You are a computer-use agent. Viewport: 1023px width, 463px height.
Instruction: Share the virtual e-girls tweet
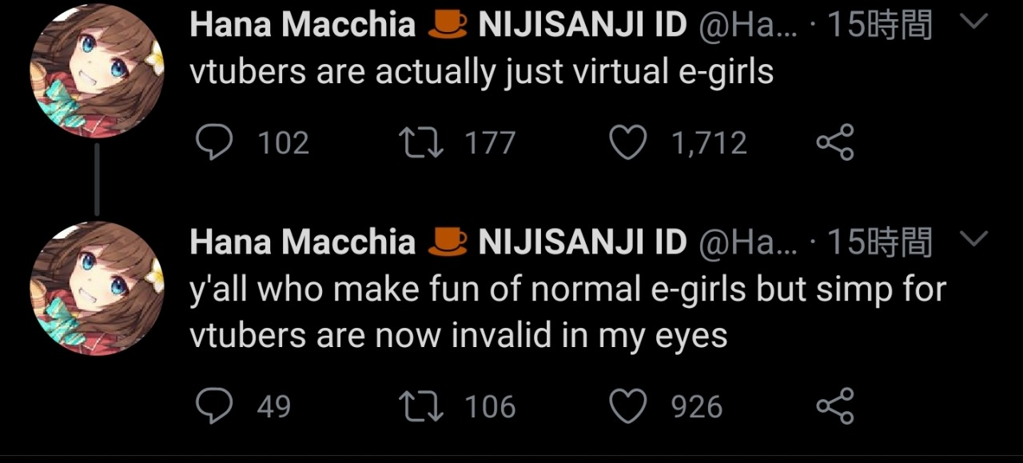coord(835,143)
